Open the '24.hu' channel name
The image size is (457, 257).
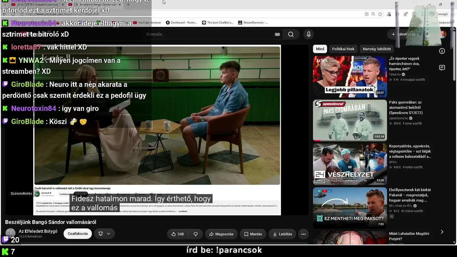pyautogui.click(x=393, y=162)
